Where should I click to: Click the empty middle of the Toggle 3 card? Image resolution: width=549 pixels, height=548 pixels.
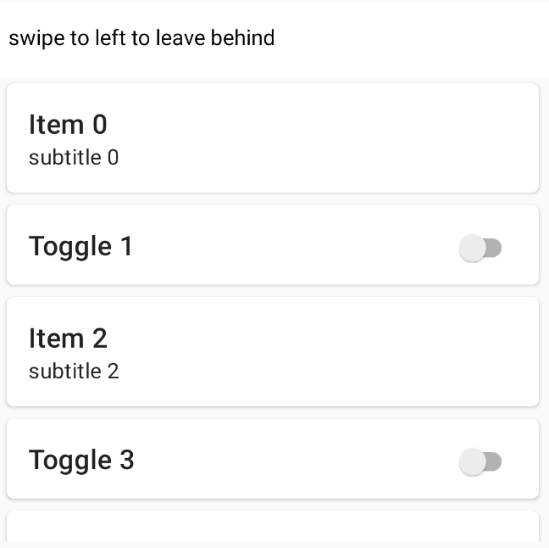click(x=288, y=460)
